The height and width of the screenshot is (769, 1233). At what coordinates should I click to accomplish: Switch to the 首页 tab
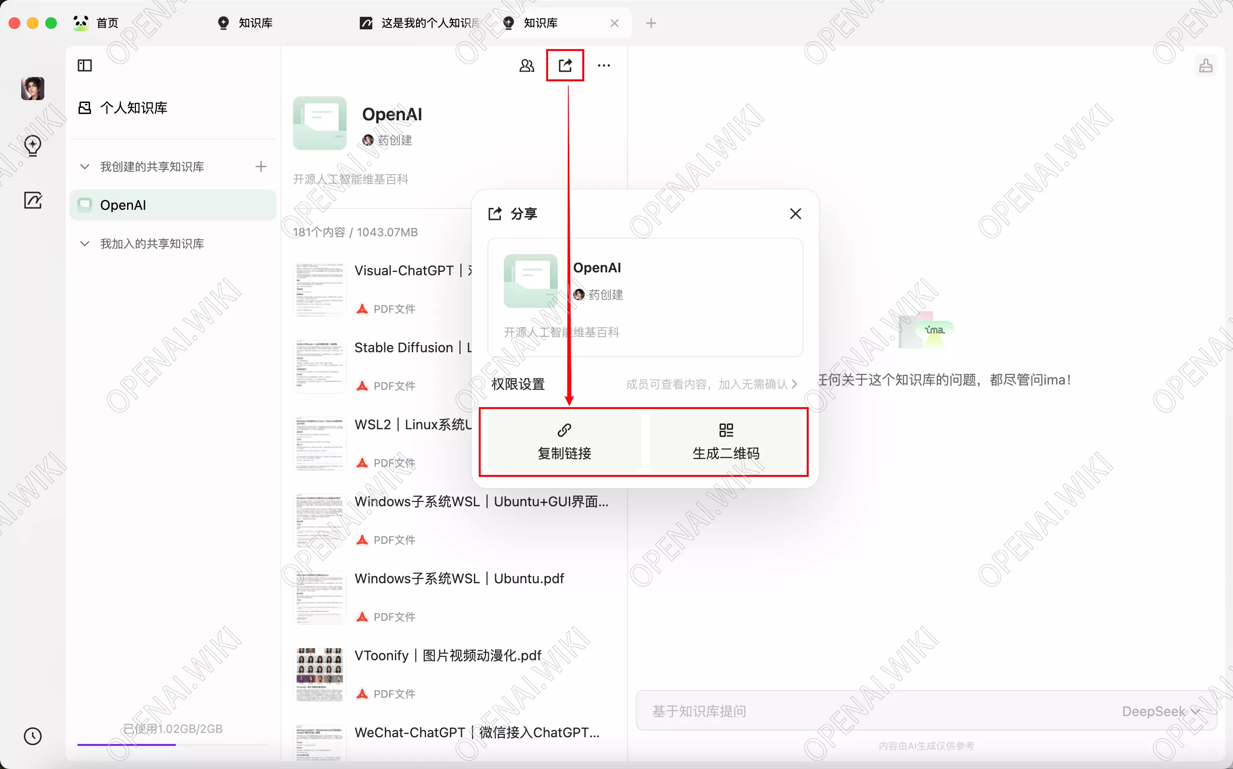coord(96,23)
